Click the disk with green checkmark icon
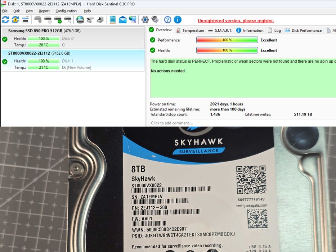Image resolution: width=336 pixels, height=252 pixels. (58, 20)
